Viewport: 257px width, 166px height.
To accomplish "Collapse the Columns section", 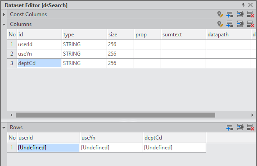I will click(x=4, y=25).
